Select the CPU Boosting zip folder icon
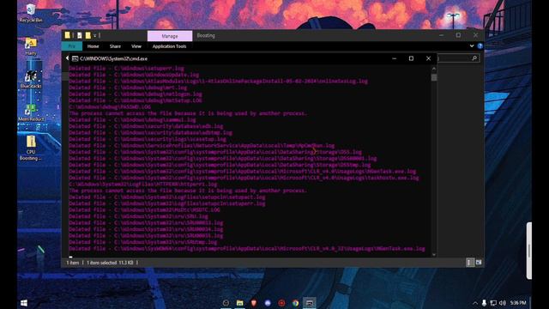549x309 pixels. tap(31, 148)
